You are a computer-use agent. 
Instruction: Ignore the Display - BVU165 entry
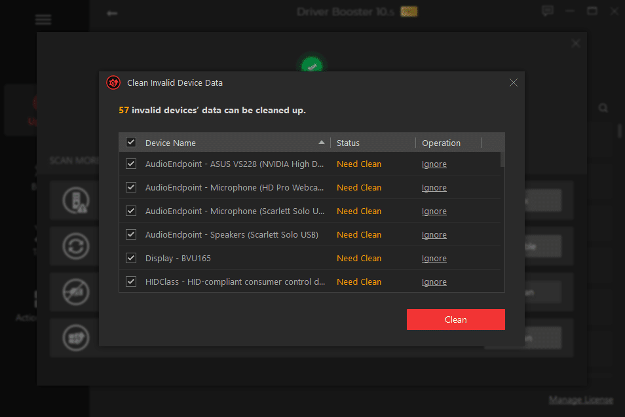[434, 258]
